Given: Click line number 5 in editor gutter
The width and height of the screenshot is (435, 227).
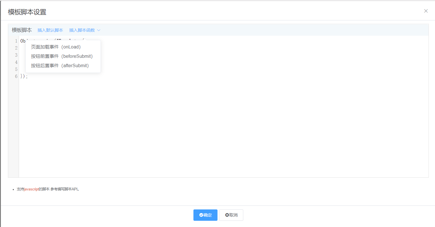Looking at the screenshot, I should (16, 69).
